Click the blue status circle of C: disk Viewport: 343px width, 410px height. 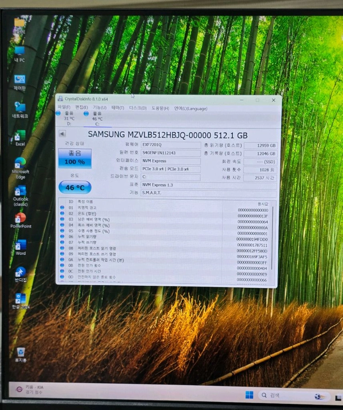pyautogui.click(x=86, y=113)
